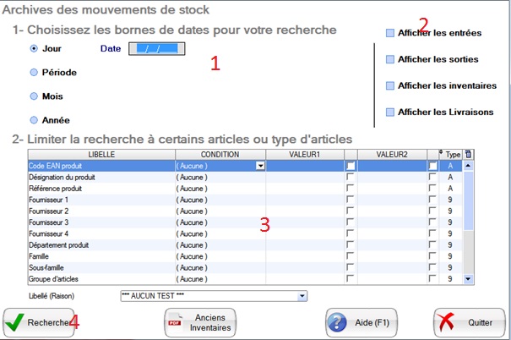Click the blue question mark Aide icon
The image size is (511, 340).
tap(339, 322)
